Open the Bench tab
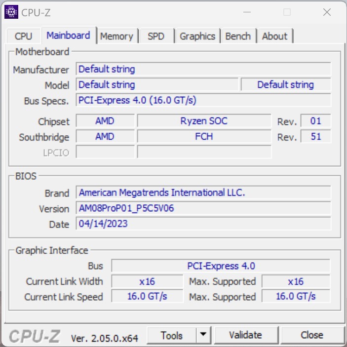The height and width of the screenshot is (347, 347). click(x=238, y=36)
